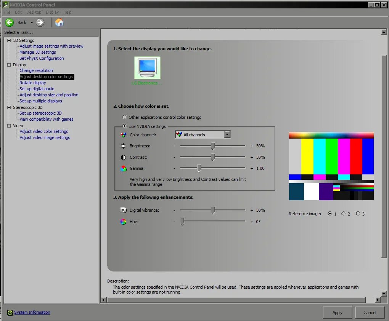Viewport: 389px width, 321px height.
Task: Open Rotate display
Action: (x=33, y=83)
